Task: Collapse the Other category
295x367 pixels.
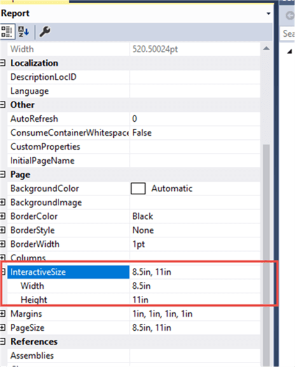Action: (x=3, y=105)
